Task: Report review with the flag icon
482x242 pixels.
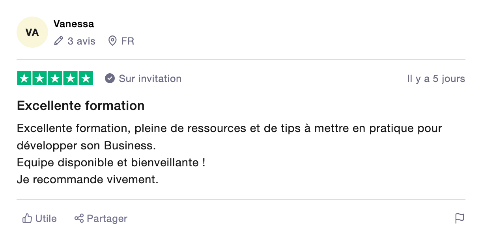Action: 460,218
